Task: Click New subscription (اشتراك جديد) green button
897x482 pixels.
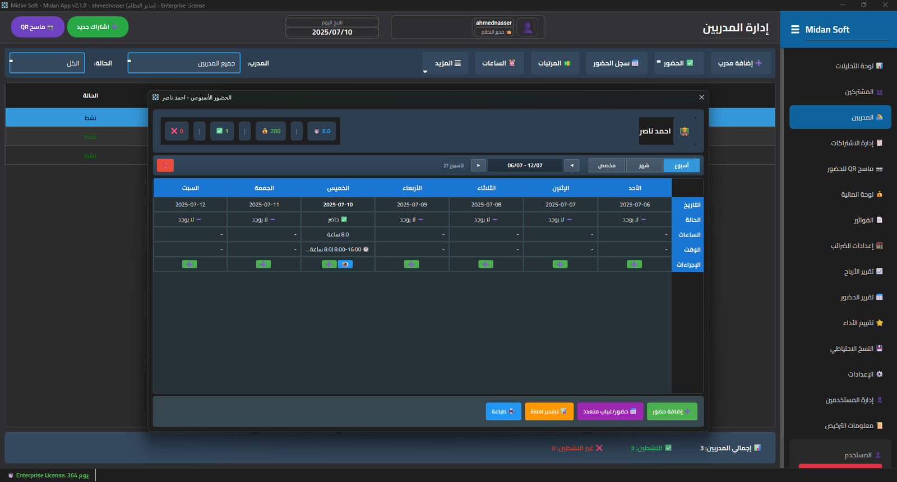Action: (x=98, y=27)
